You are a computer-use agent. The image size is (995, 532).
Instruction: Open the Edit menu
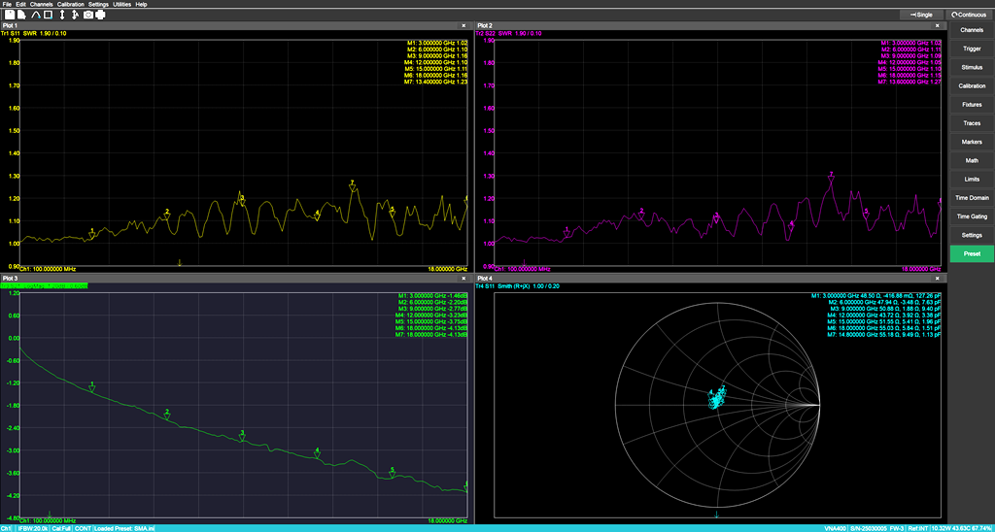[x=21, y=4]
